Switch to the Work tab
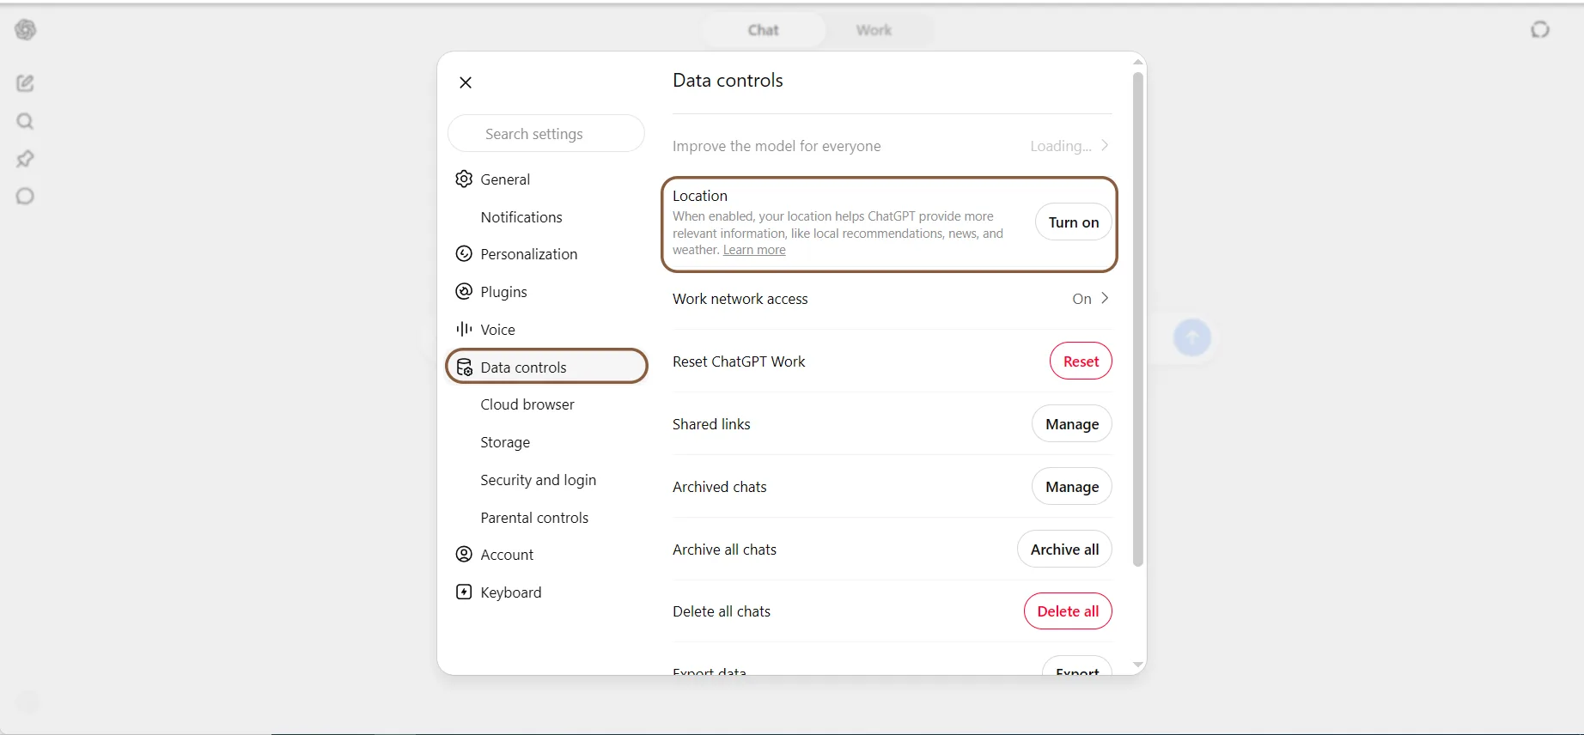The image size is (1584, 735). (x=874, y=30)
